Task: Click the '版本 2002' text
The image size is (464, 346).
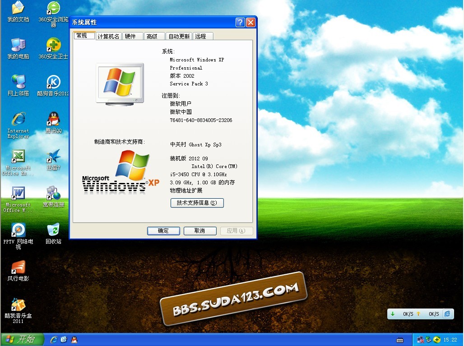Action: [x=182, y=76]
